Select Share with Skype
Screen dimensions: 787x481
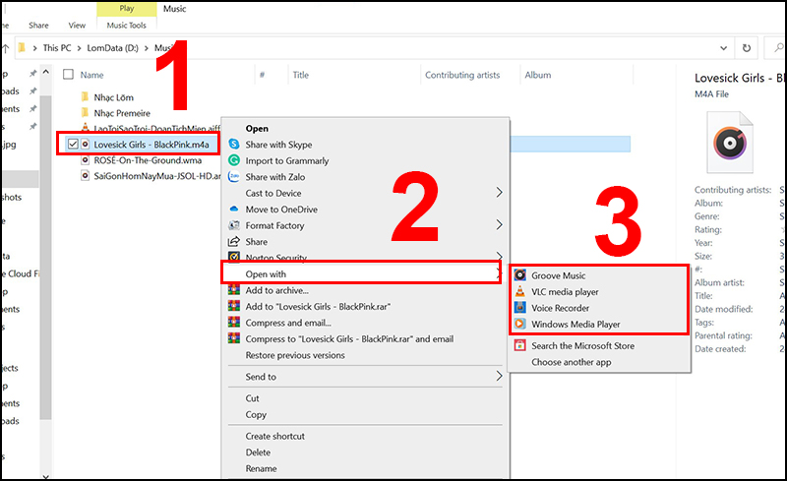278,145
